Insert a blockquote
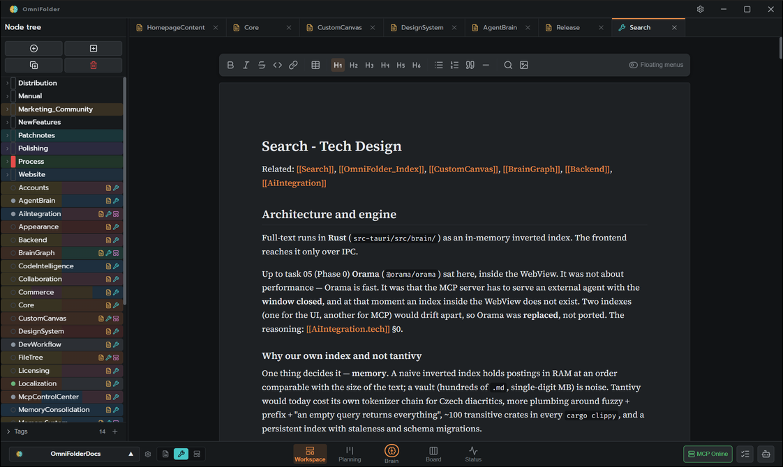 470,65
